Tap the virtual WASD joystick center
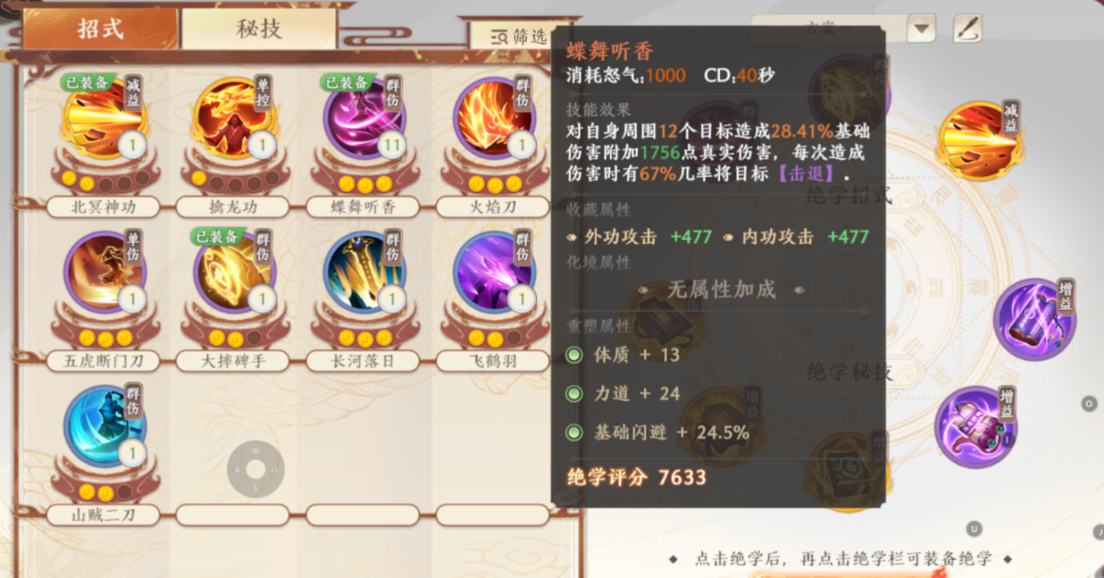The width and height of the screenshot is (1104, 578). click(x=256, y=469)
